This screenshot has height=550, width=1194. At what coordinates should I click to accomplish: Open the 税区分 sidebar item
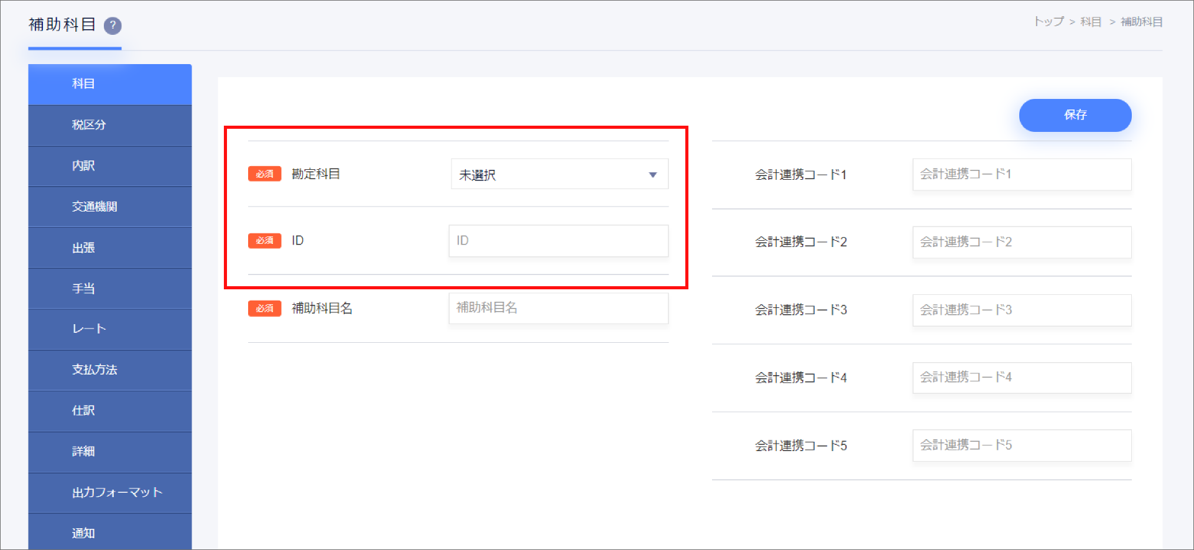tap(110, 125)
